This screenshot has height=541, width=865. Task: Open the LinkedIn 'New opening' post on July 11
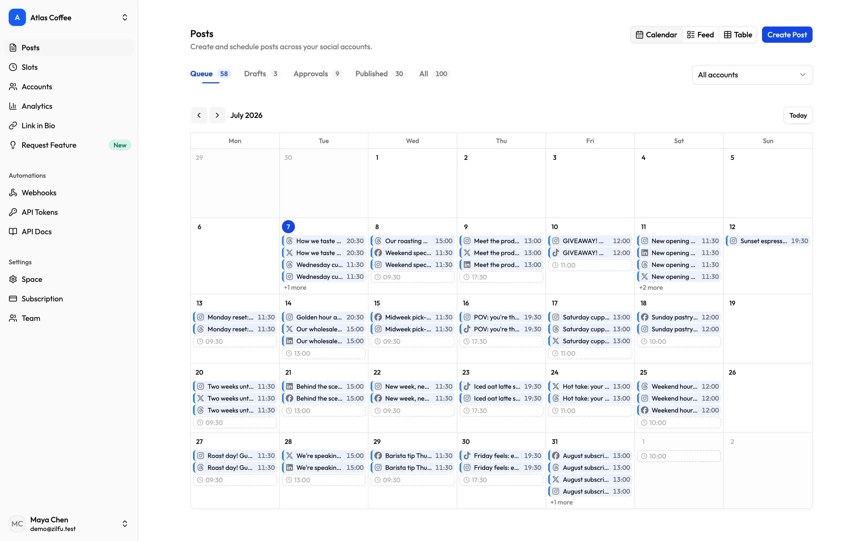[x=679, y=253]
